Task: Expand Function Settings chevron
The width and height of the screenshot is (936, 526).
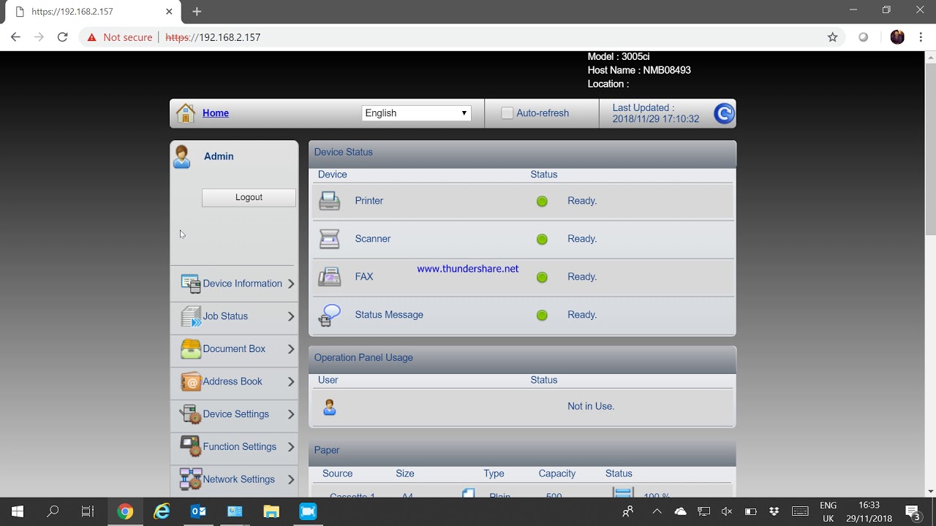Action: tap(291, 446)
